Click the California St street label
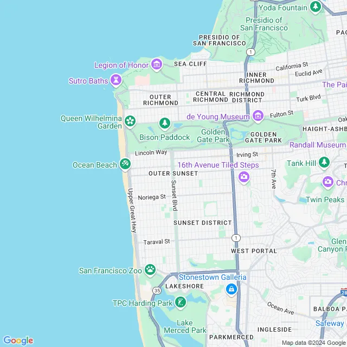This screenshot has height=347, width=347. click(292, 66)
